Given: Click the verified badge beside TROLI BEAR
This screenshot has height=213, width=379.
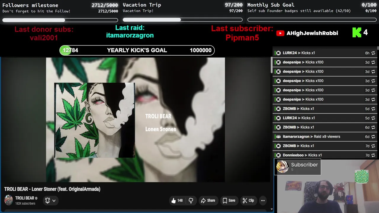Looking at the screenshot, I should pyautogui.click(x=36, y=198).
